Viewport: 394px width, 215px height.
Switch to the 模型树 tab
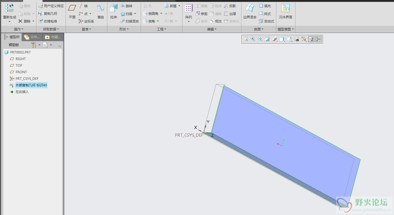pyautogui.click(x=12, y=37)
